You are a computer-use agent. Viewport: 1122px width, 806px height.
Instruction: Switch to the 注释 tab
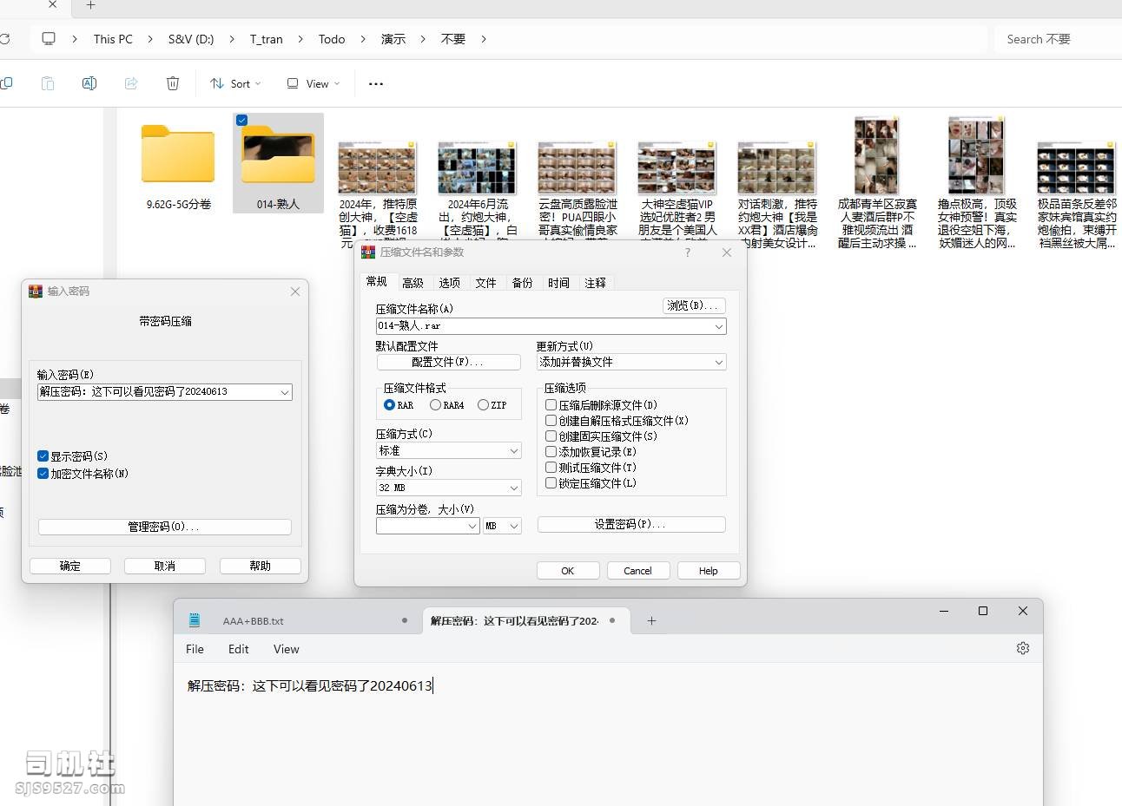click(595, 283)
